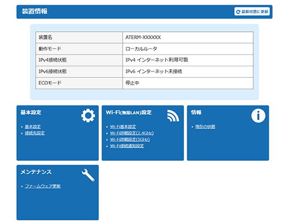The width and height of the screenshot is (289, 222).
Task: Click the wrench icon in メンテナンス panel
Action: [88, 175]
